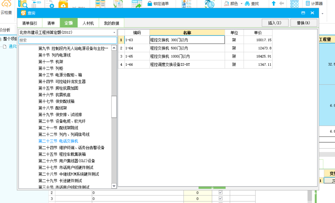Click the magnifier over book toolbar icon
335x203 pixels.
23,4
